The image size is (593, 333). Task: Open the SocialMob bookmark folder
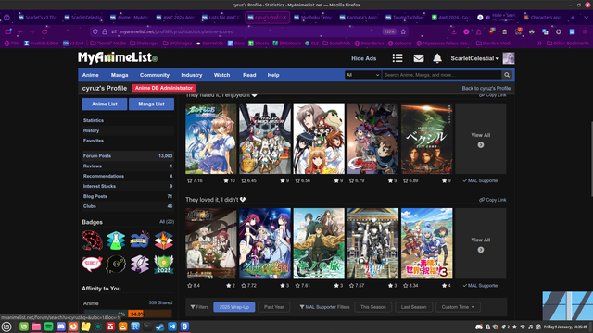(335, 43)
